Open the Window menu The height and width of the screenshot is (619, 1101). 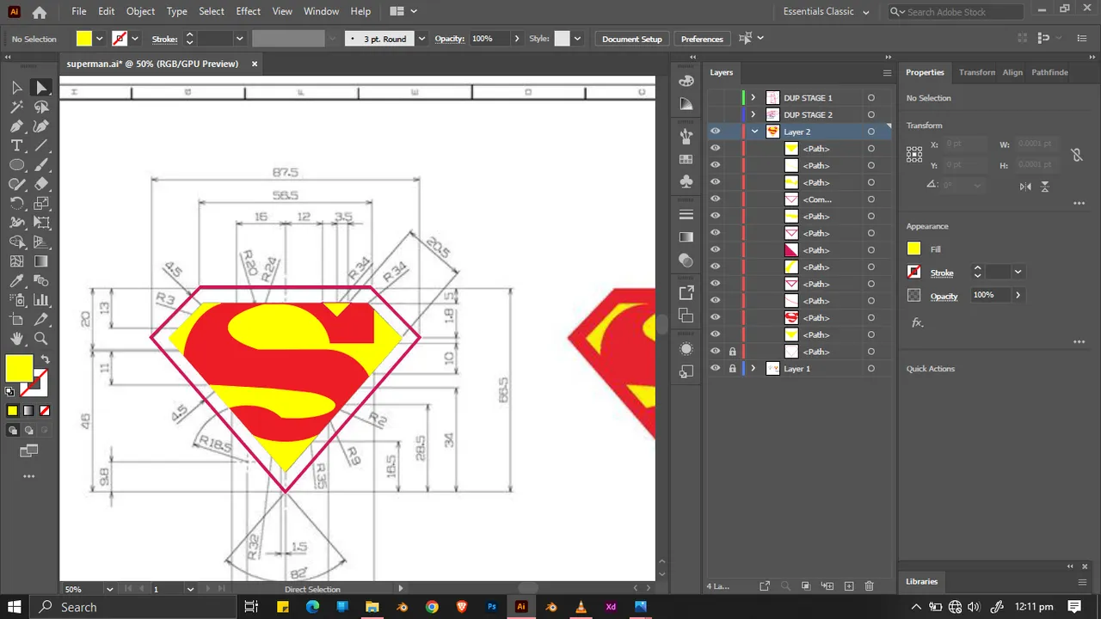[x=321, y=11]
